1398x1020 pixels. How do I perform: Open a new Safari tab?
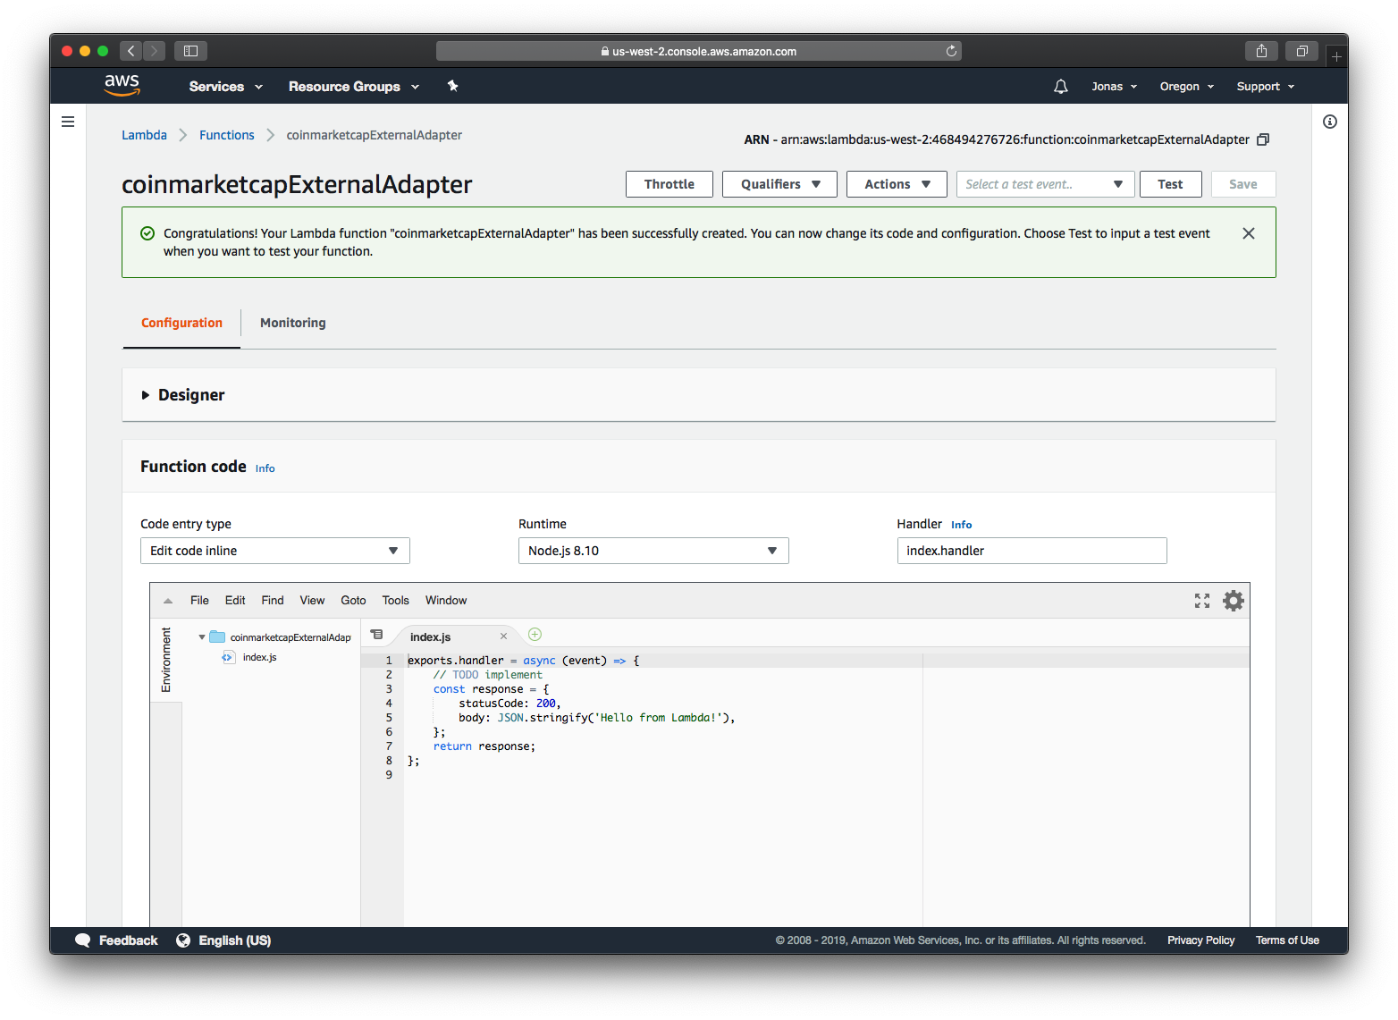1336,56
